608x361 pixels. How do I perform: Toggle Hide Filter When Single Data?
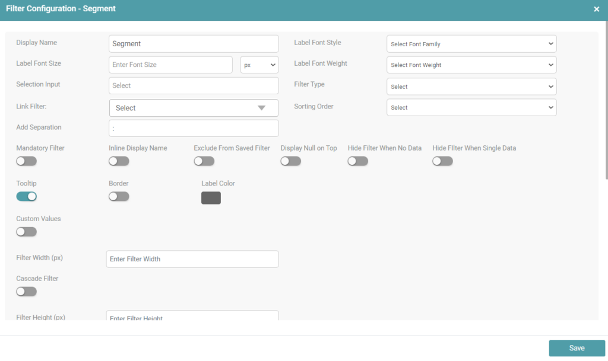pyautogui.click(x=442, y=161)
